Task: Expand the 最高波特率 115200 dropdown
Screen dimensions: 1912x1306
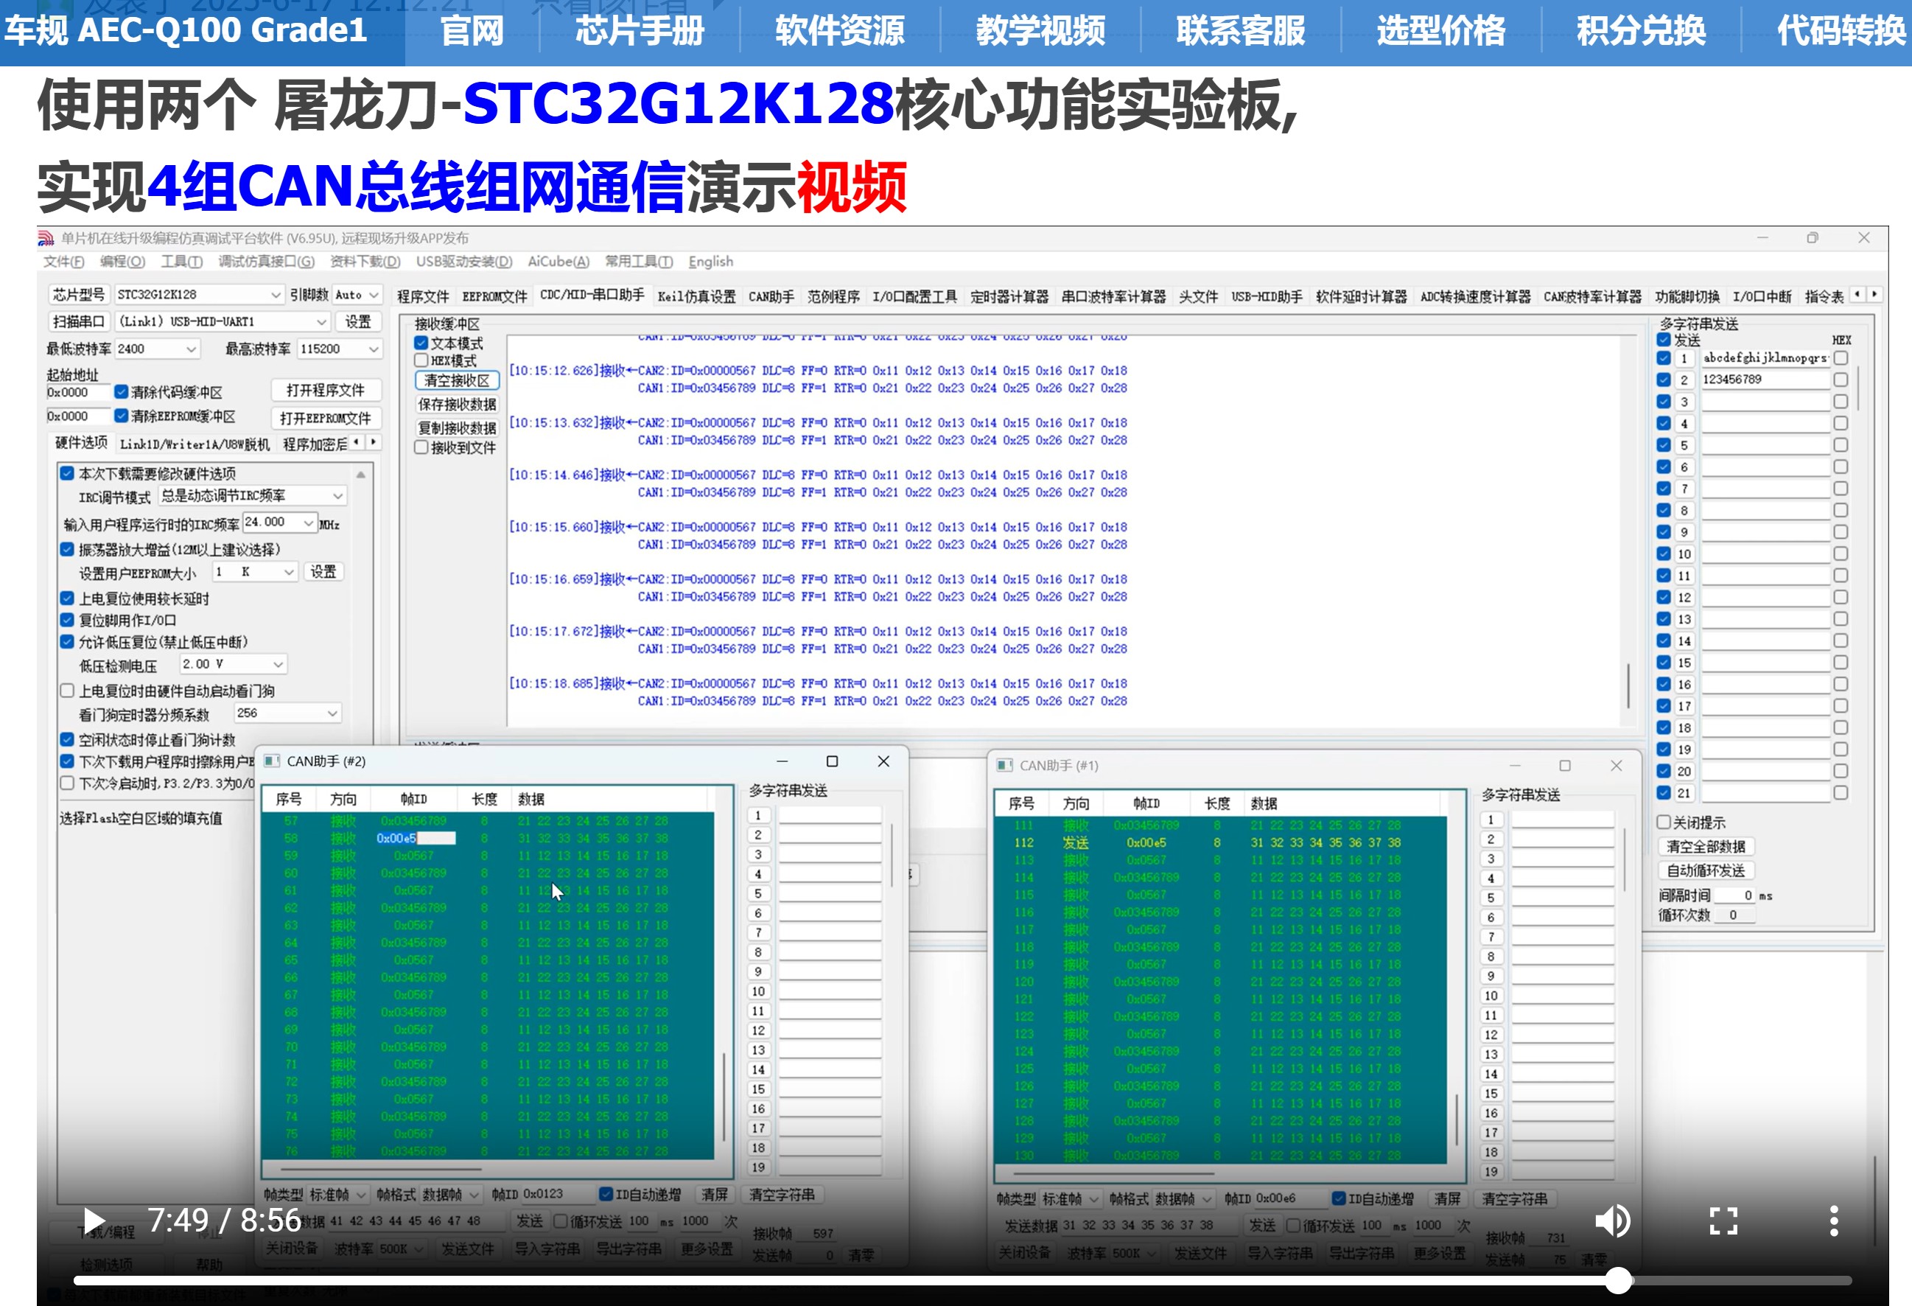Action: [374, 350]
